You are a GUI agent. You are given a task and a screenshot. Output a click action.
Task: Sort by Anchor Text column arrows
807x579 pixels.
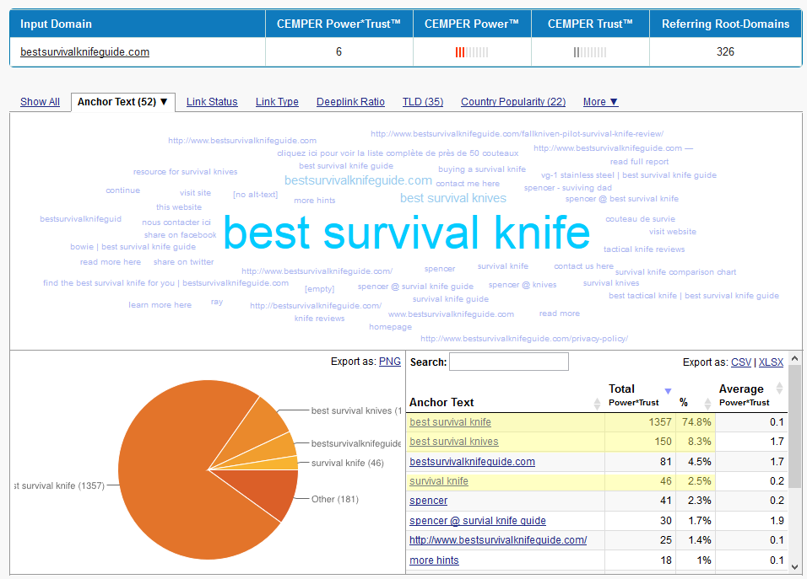click(x=597, y=403)
